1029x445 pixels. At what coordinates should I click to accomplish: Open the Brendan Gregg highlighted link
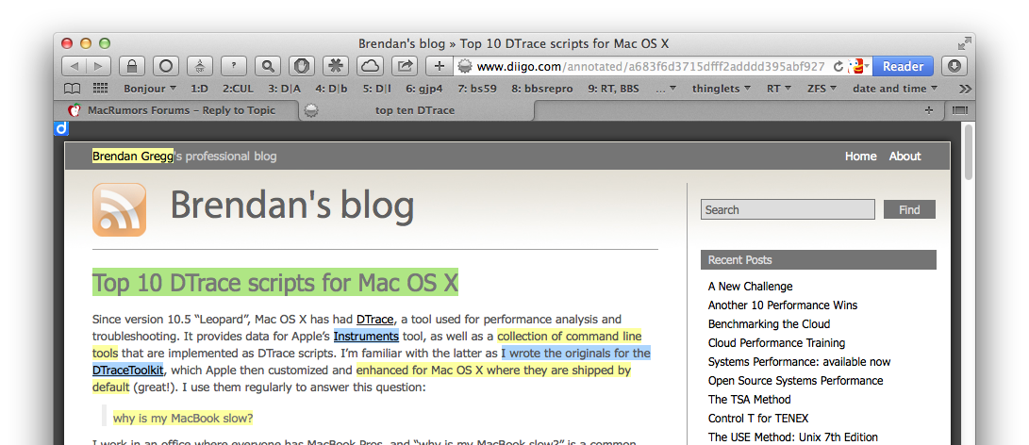133,157
